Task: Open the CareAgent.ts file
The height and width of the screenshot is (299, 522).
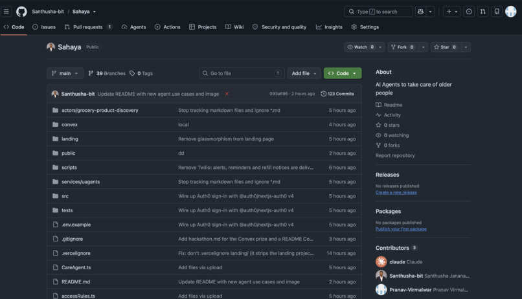Action: 76,267
